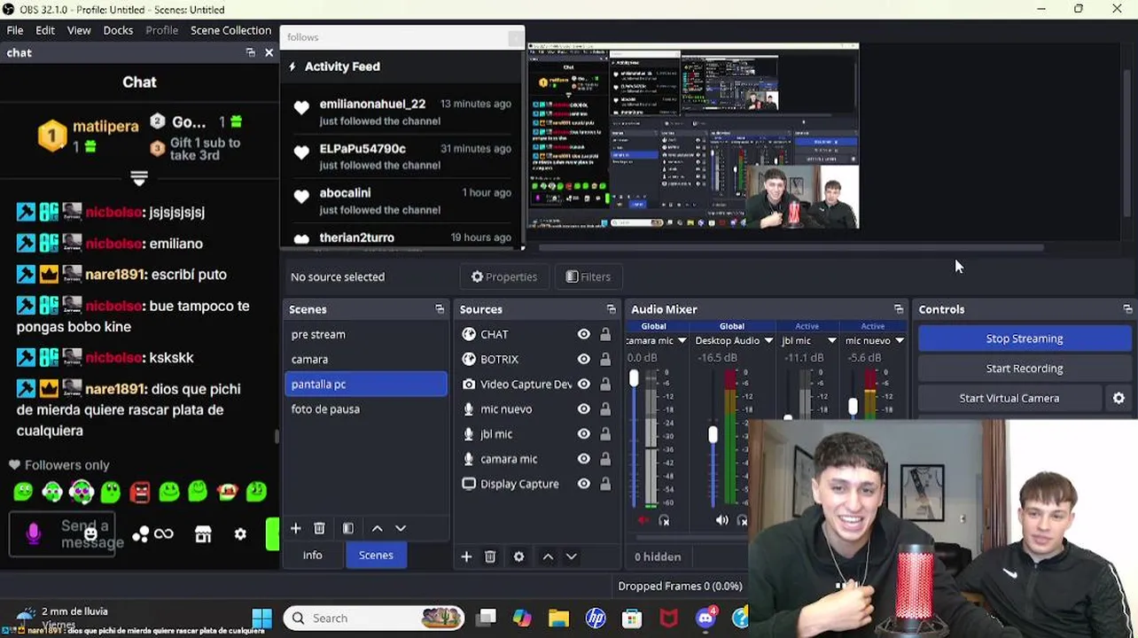Lock the camara mic source
Screen dimensions: 1138x638
[605, 459]
